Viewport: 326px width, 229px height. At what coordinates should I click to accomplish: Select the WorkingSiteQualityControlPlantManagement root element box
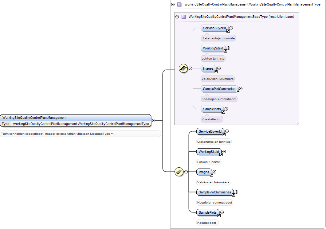click(76, 121)
